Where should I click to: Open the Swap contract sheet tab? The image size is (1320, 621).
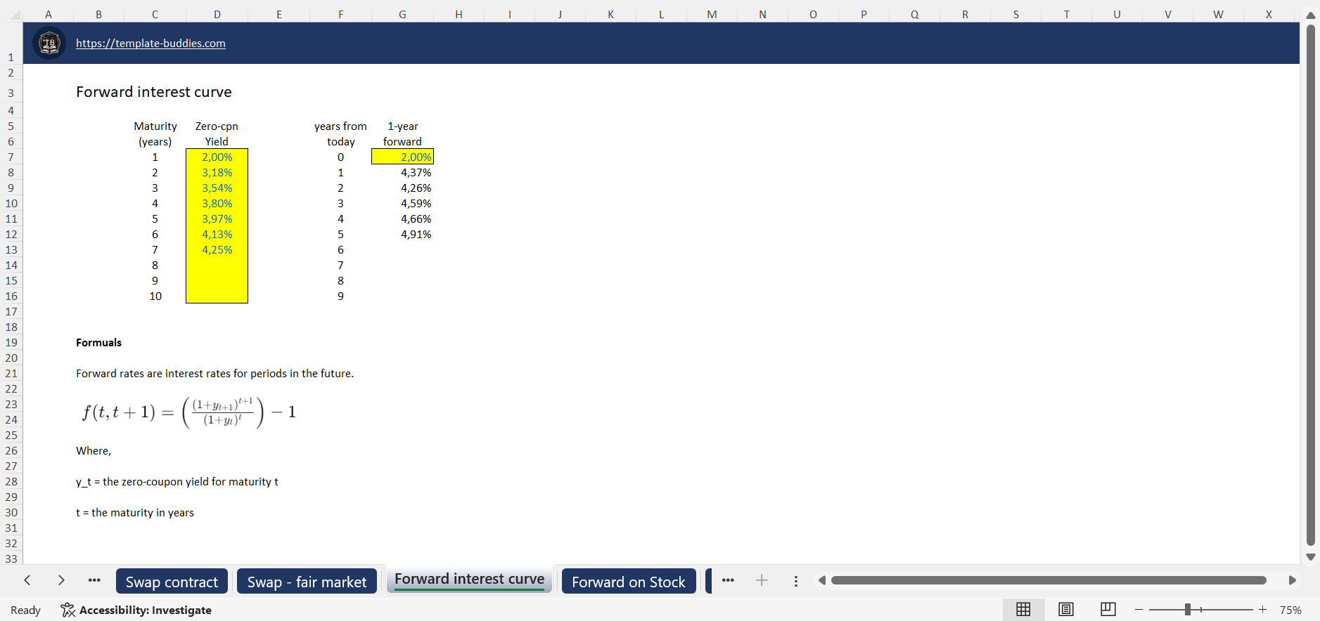[x=172, y=582]
